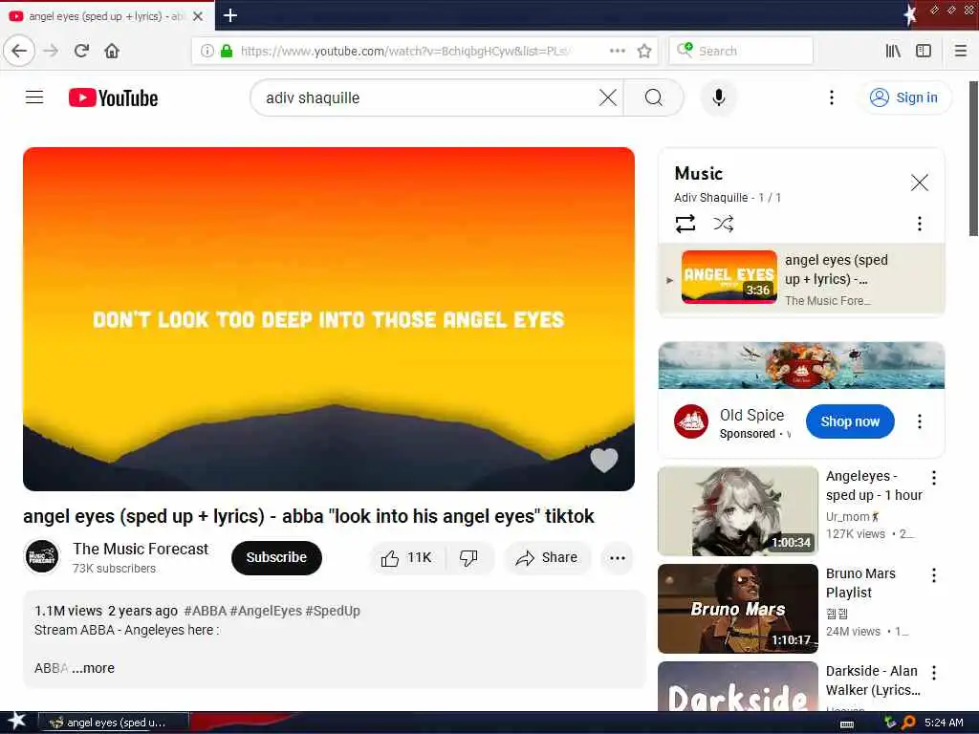Open the YouTube guide hamburger menu
This screenshot has height=734, width=979.
[34, 97]
